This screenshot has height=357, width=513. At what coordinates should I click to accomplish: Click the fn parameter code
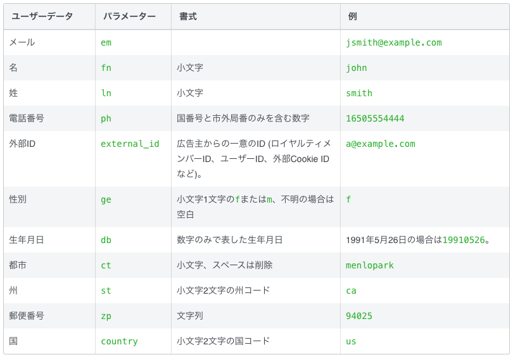tap(106, 68)
